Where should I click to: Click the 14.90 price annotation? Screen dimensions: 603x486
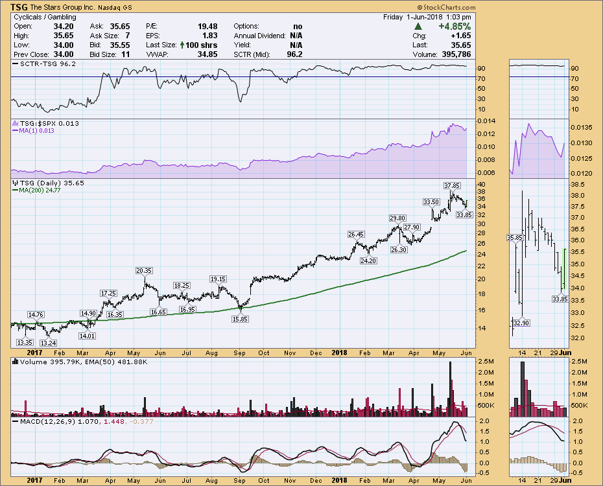88,313
